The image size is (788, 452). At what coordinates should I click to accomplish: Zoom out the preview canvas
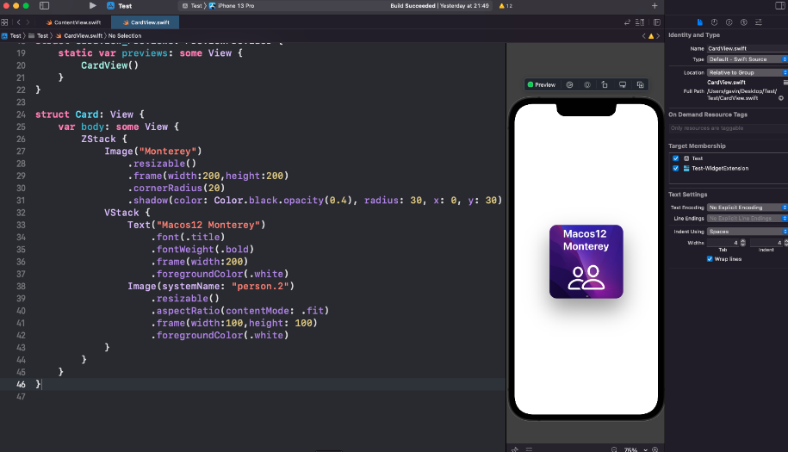tap(614, 449)
